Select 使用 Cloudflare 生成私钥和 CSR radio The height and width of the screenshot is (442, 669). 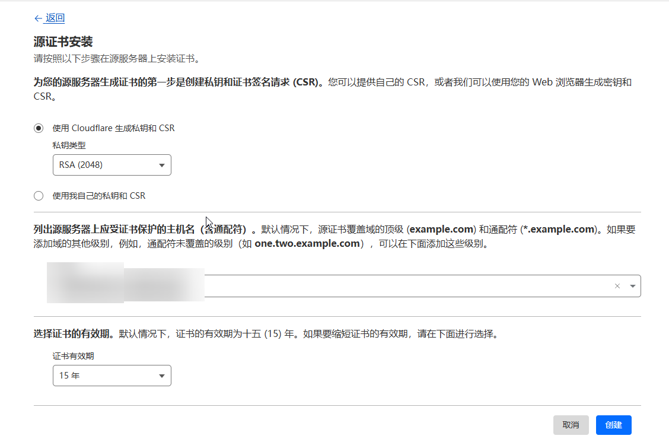tap(39, 128)
